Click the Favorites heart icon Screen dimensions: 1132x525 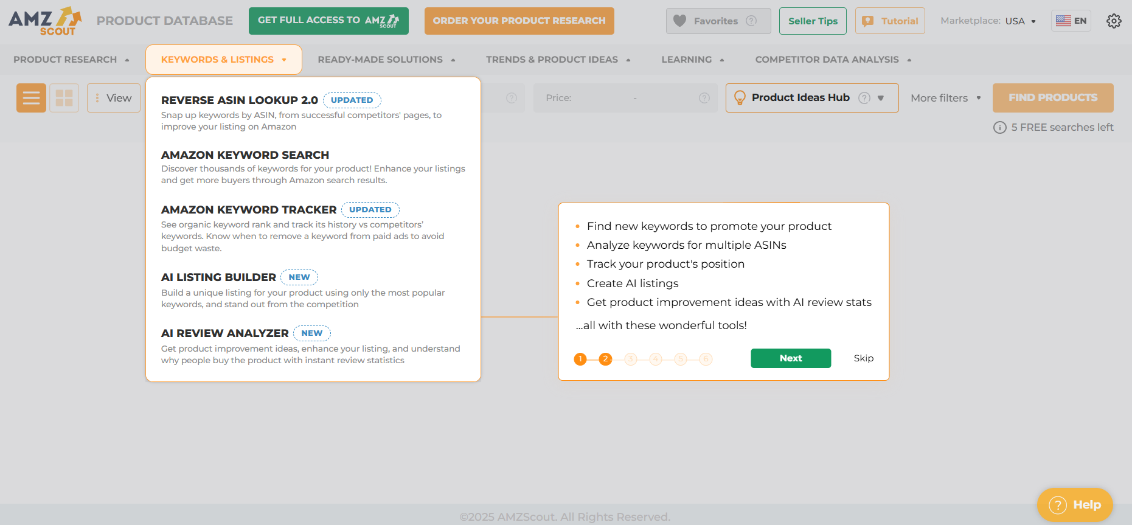coord(680,21)
